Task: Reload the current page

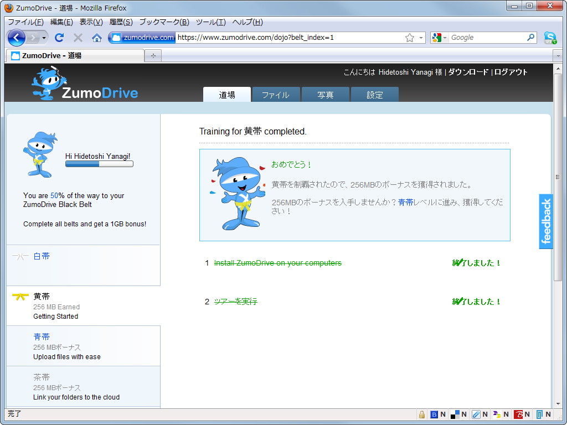Action: tap(59, 37)
